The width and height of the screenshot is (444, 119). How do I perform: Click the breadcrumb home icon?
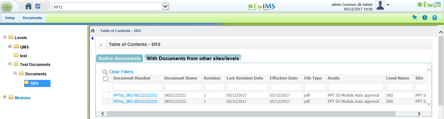click(x=93, y=31)
